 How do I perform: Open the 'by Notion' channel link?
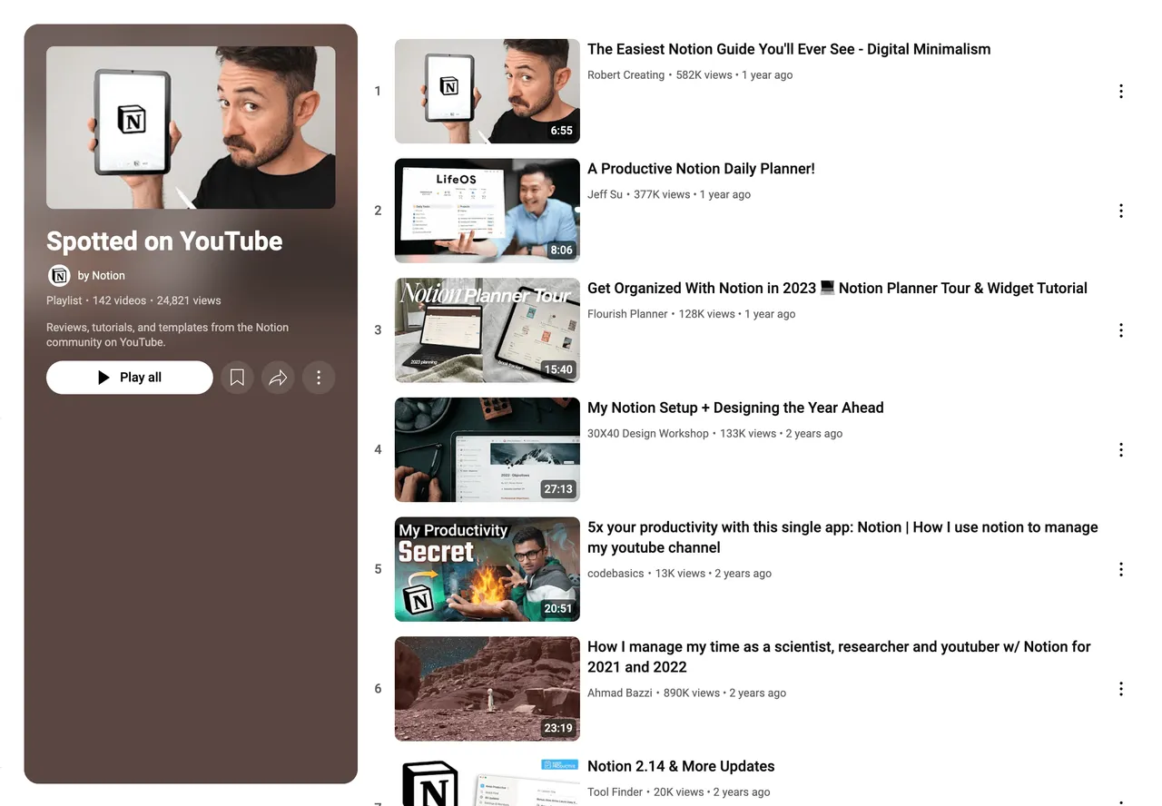[x=102, y=275]
